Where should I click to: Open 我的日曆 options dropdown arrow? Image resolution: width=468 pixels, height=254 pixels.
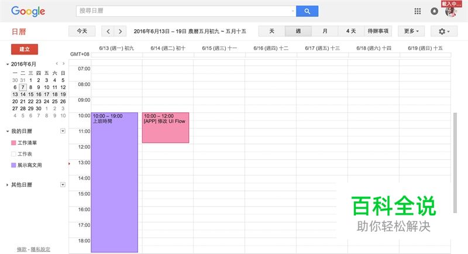(x=63, y=131)
